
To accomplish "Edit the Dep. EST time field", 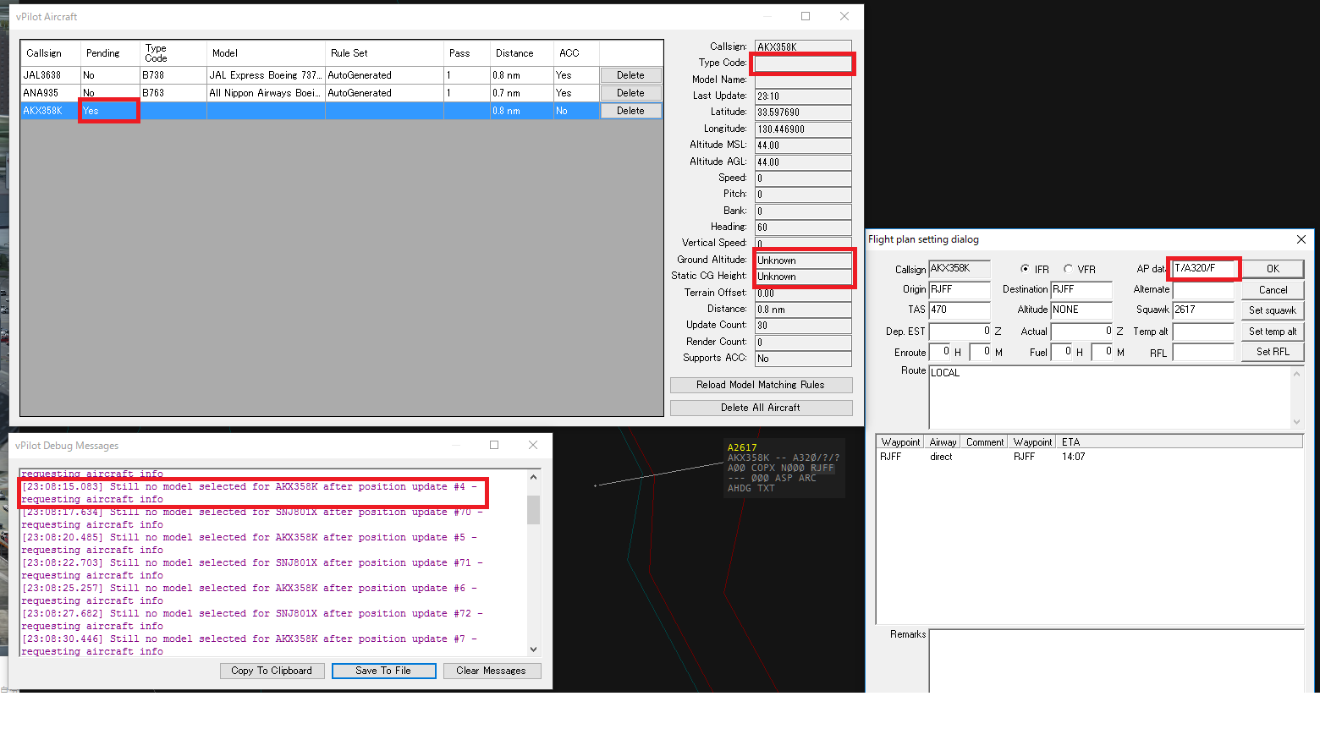I will [960, 332].
